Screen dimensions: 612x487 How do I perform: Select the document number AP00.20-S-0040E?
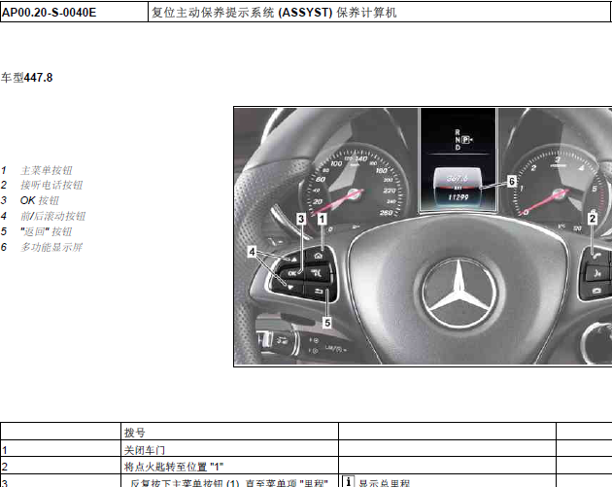(x=49, y=13)
